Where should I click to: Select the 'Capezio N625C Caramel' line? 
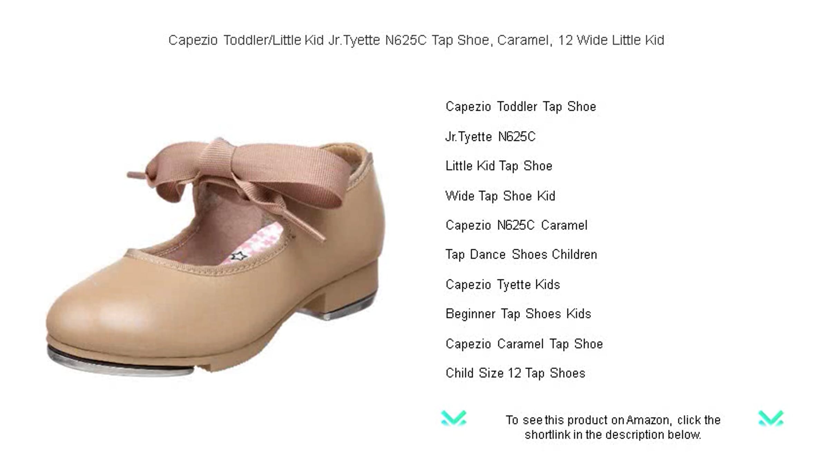tap(516, 225)
